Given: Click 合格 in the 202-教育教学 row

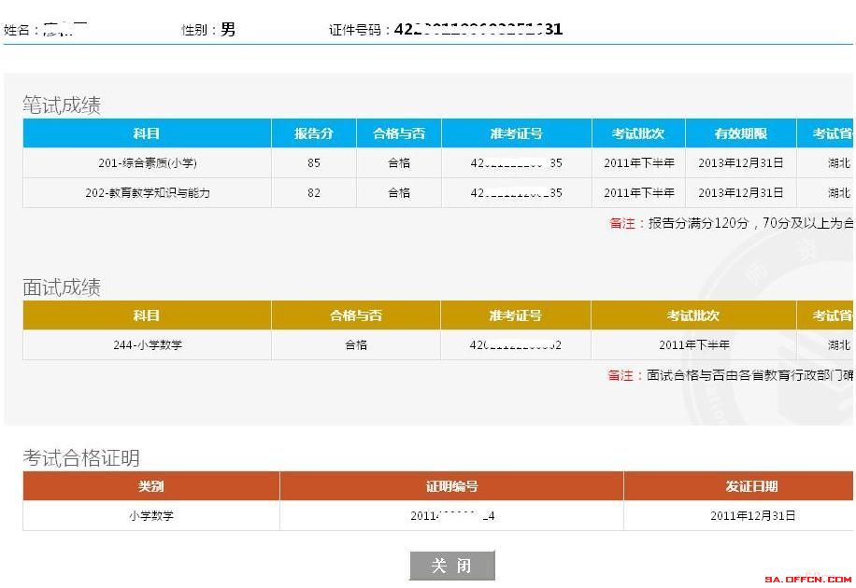Looking at the screenshot, I should (x=399, y=192).
